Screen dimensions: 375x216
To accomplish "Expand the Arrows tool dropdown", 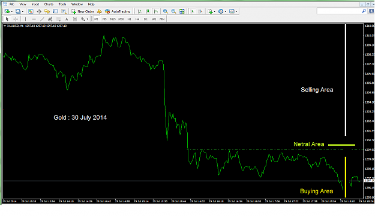I will pyautogui.click(x=88, y=19).
